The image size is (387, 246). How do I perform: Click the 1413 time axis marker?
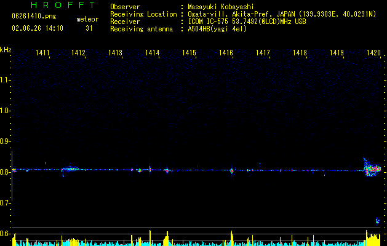coord(115,53)
